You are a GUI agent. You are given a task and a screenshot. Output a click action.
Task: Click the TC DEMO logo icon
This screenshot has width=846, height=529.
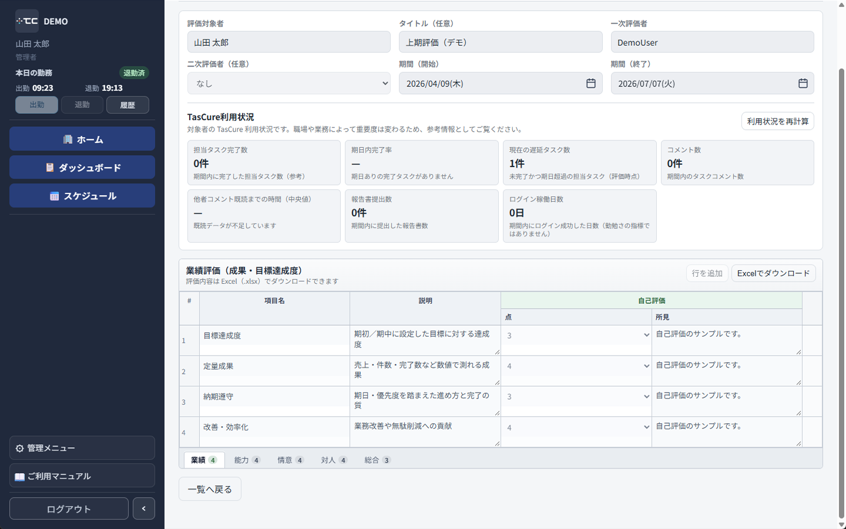[27, 21]
